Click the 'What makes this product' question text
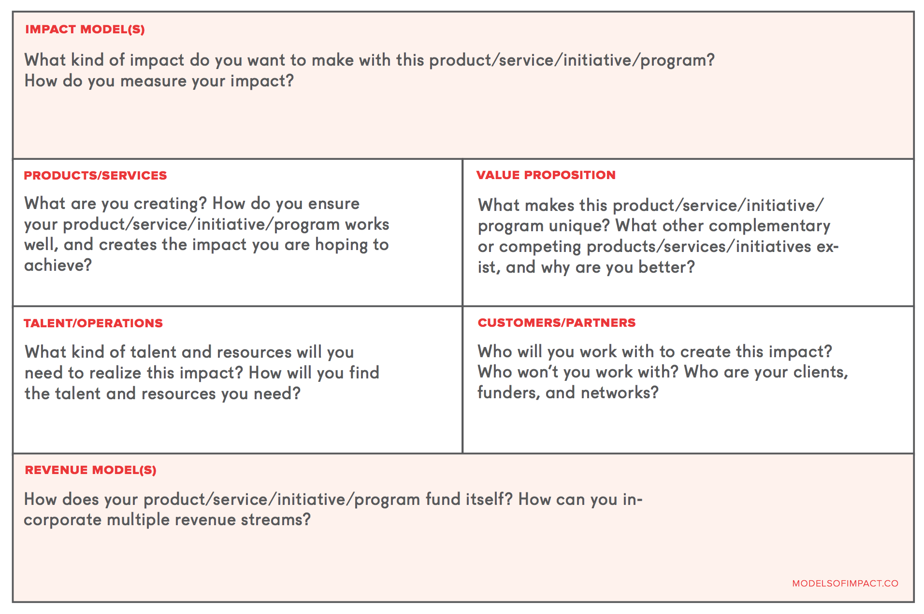This screenshot has width=924, height=614. click(658, 236)
